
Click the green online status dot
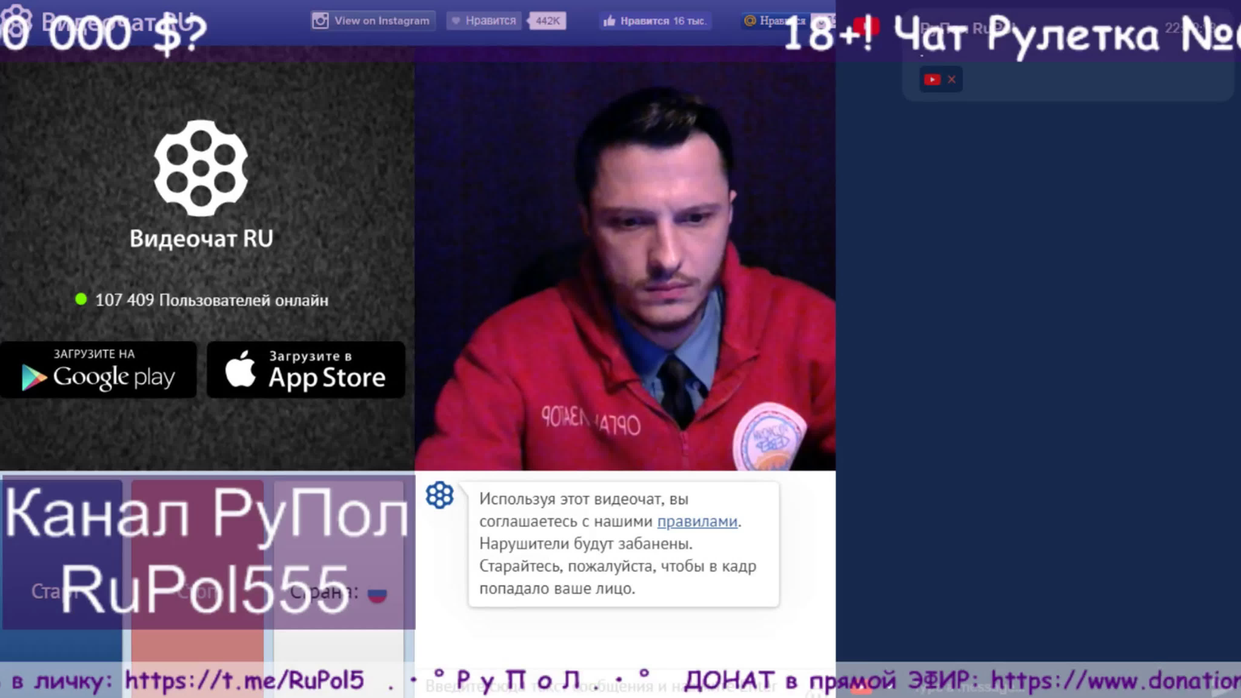click(x=81, y=299)
